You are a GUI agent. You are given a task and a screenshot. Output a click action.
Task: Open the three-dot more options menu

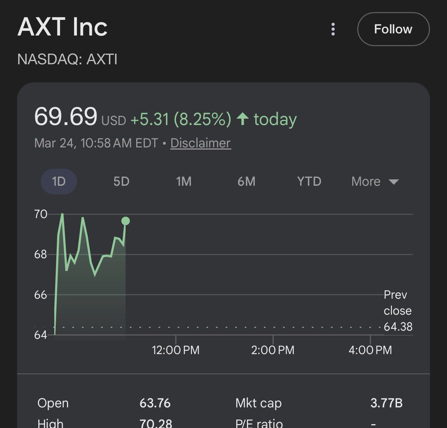(x=333, y=29)
